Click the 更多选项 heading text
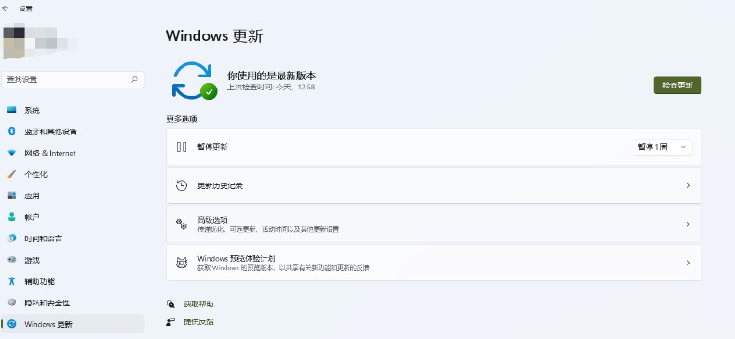 pos(182,119)
